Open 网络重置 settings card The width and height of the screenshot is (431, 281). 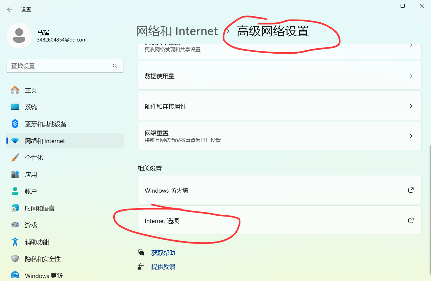(279, 136)
